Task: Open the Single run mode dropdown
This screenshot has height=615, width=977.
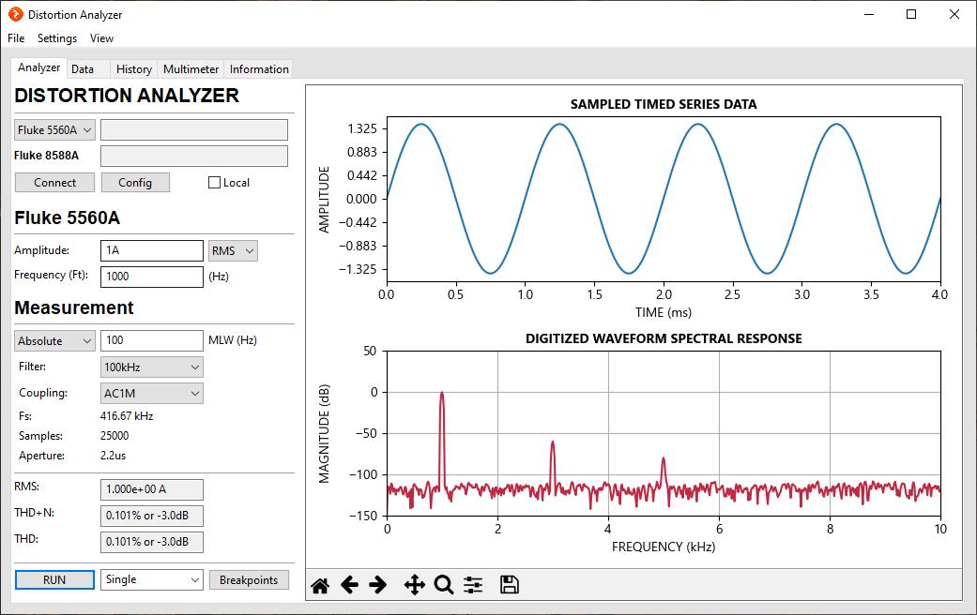Action: (x=151, y=579)
